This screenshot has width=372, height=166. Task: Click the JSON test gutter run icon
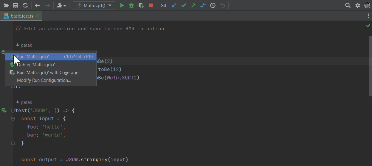coord(4,110)
